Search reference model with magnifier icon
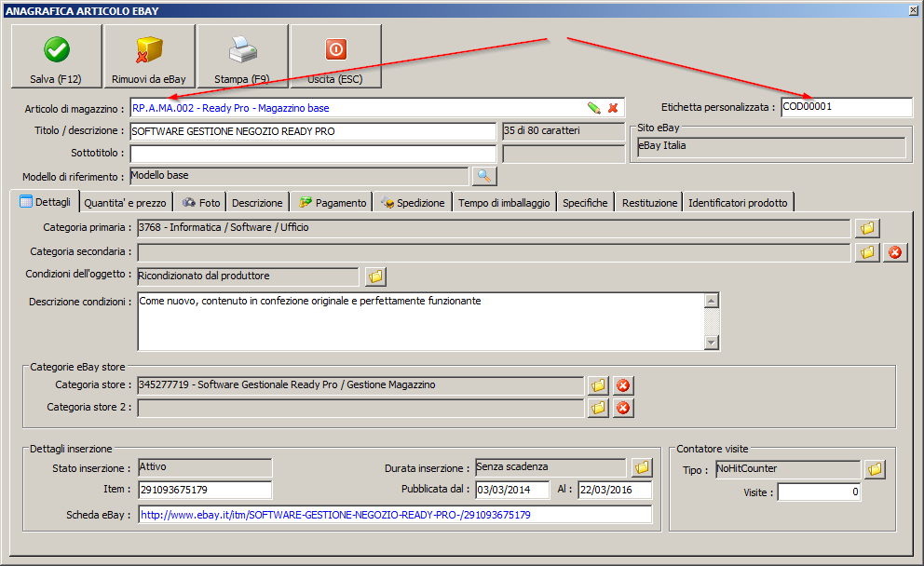Viewport: 924px width, 566px height. (483, 176)
